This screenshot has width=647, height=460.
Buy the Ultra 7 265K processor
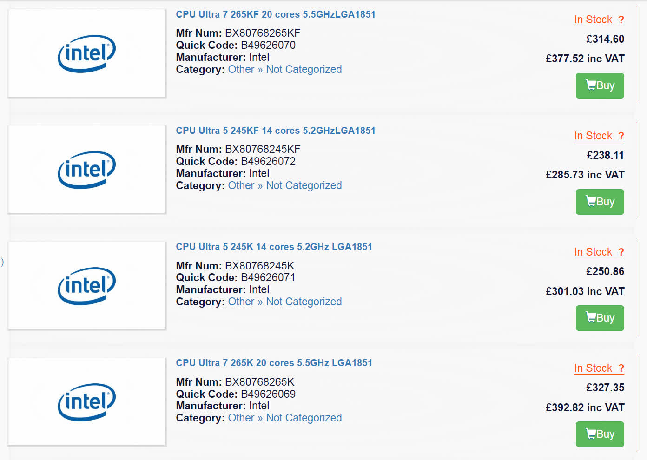tap(600, 434)
